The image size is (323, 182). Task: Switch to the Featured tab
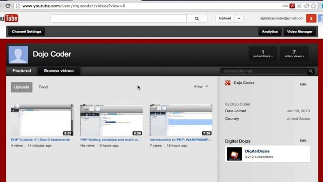[x=22, y=71]
